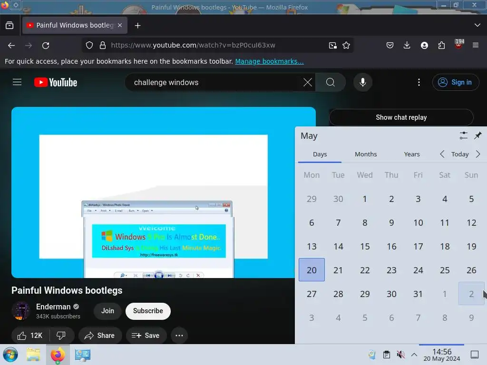
Task: Unmute audio via tray volume icon
Action: click(400, 355)
